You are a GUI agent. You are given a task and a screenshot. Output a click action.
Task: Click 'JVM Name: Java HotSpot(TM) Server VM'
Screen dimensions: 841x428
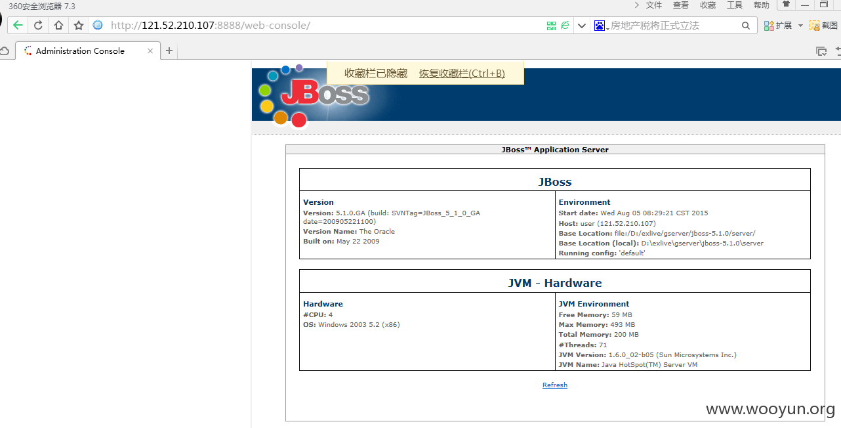point(628,365)
